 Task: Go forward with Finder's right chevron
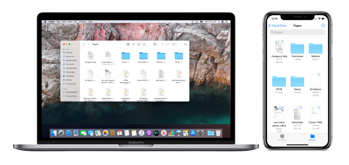pyautogui.click(x=88, y=44)
